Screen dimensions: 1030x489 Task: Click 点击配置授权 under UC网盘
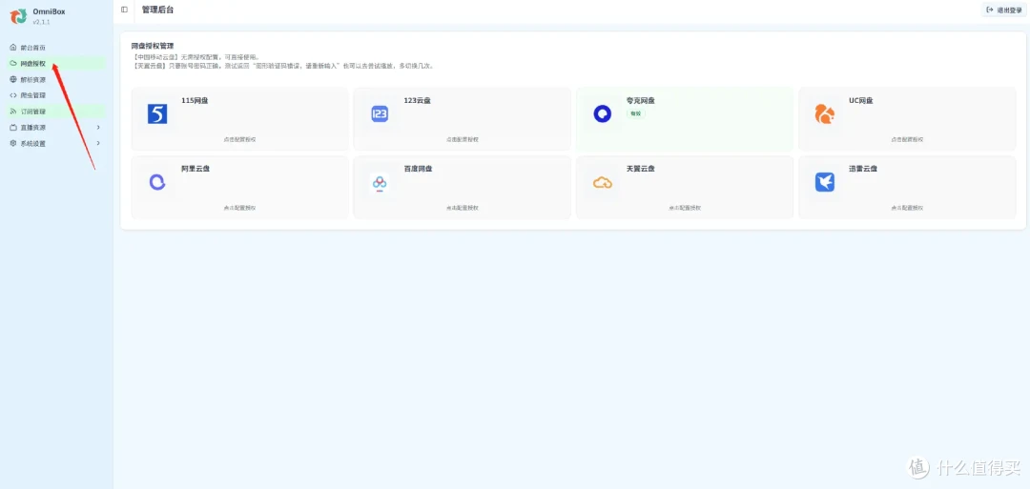[x=907, y=140]
